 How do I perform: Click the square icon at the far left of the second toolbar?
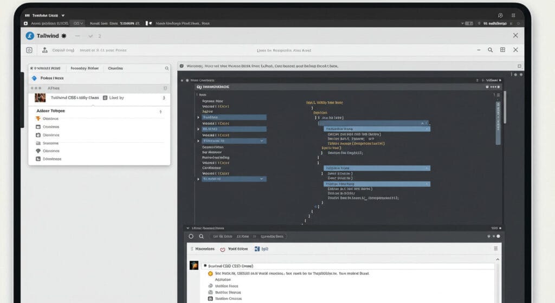29,50
